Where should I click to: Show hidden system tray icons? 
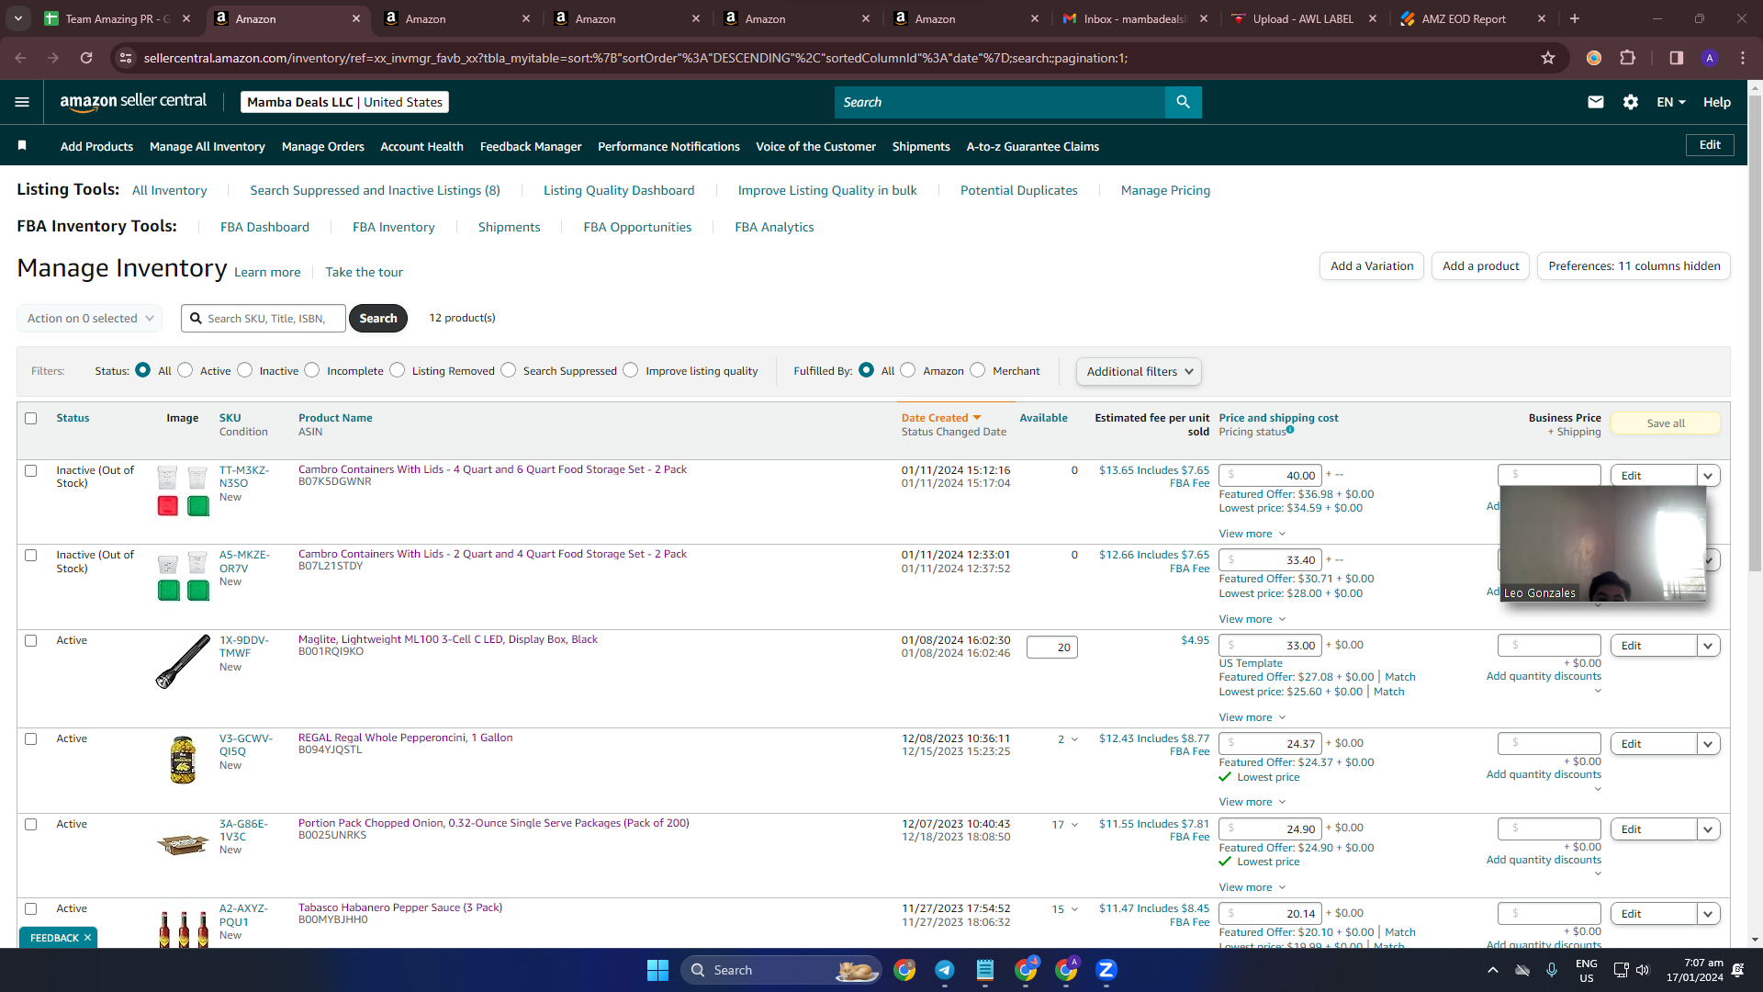pyautogui.click(x=1493, y=970)
